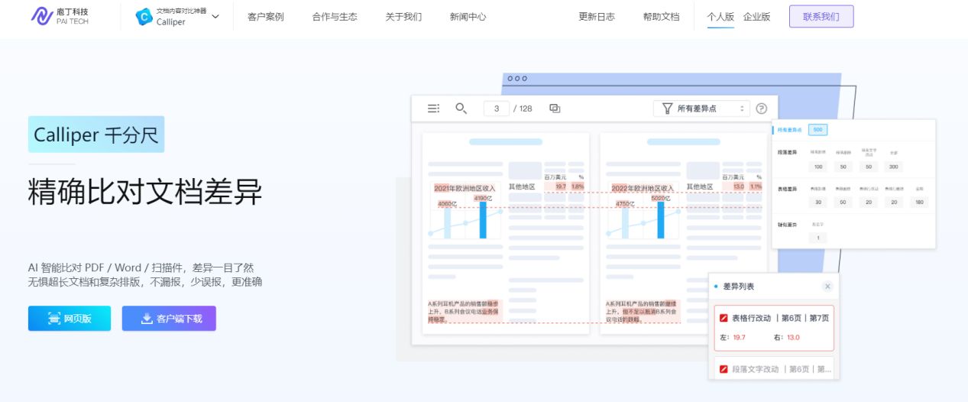Click the 500 count badge in stats panel
The width and height of the screenshot is (968, 402).
pos(817,130)
